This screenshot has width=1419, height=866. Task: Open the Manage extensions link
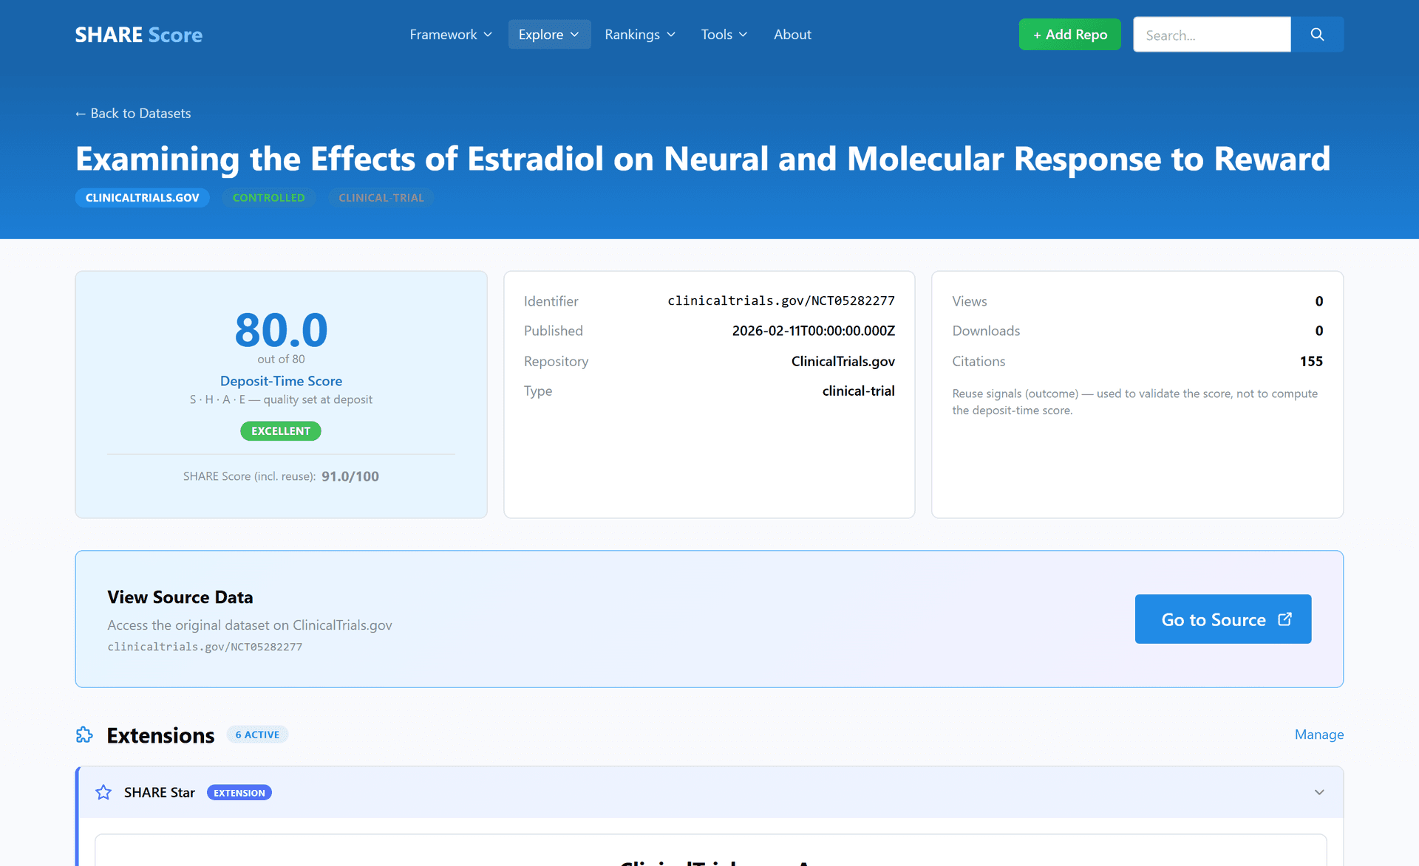coord(1319,734)
